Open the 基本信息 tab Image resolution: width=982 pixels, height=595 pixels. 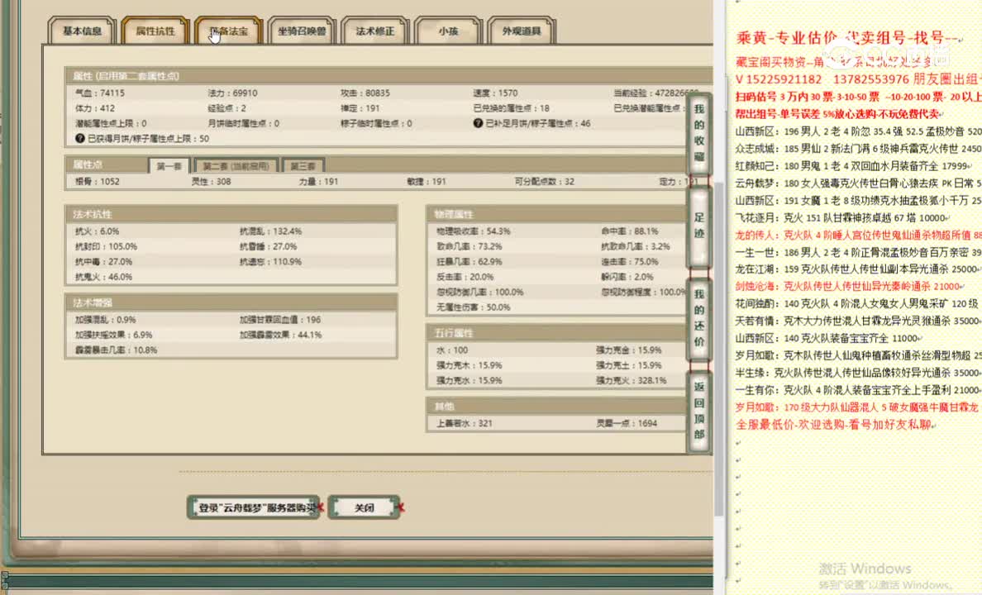[x=82, y=31]
